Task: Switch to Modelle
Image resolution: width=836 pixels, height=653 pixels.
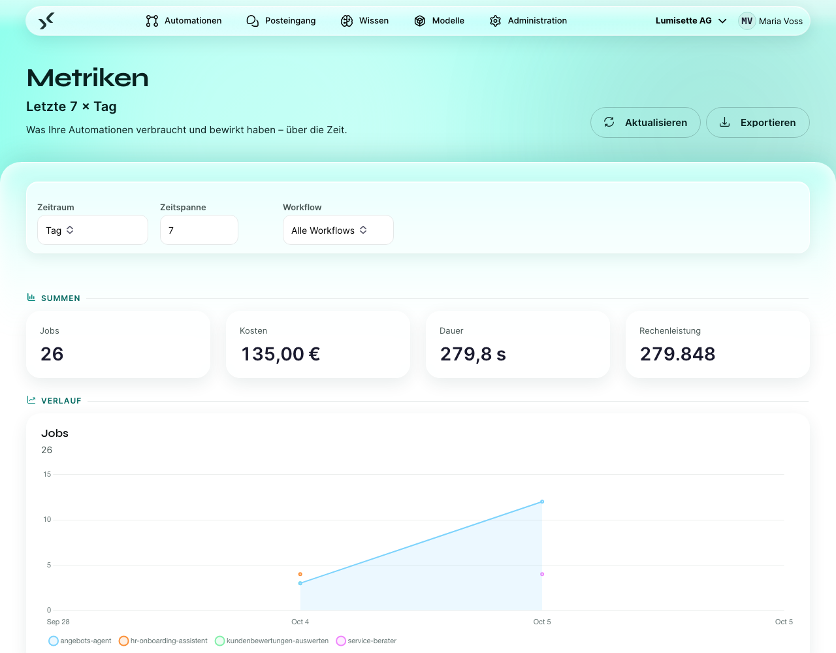Action: coord(439,21)
